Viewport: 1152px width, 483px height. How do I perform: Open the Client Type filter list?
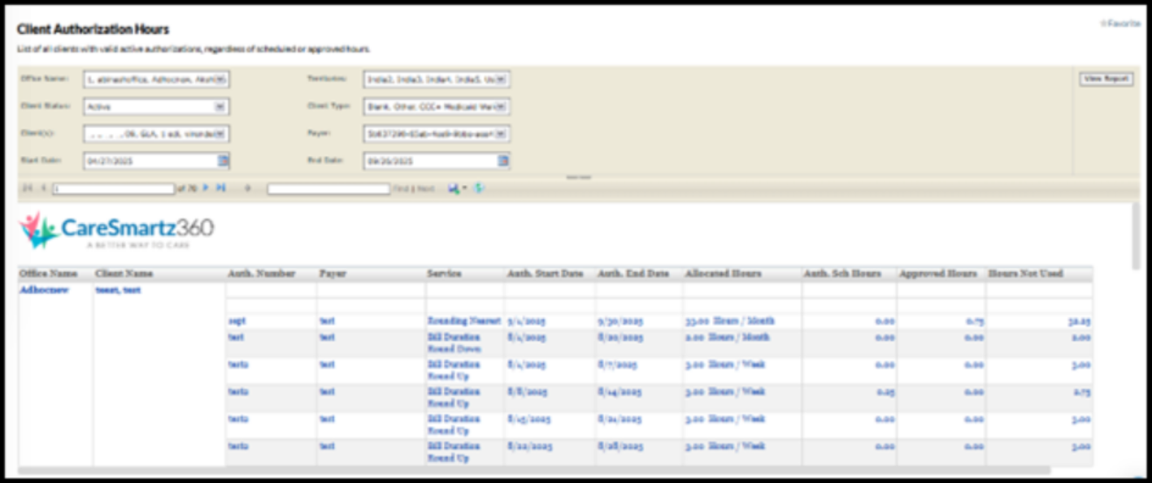point(501,106)
